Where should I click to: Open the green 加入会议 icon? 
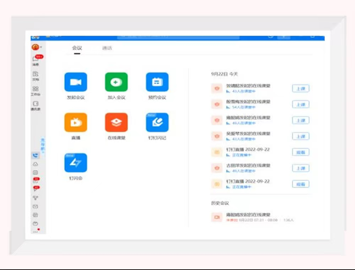click(x=116, y=82)
